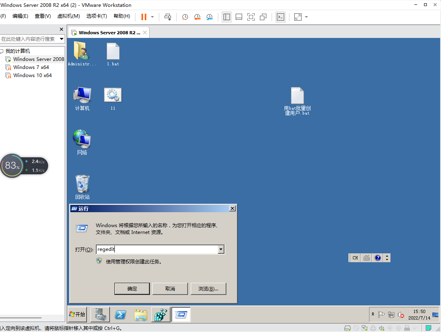Select the 网络 desktop icon

point(82,142)
